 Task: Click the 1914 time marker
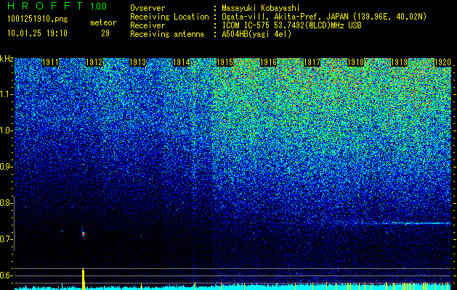(182, 62)
